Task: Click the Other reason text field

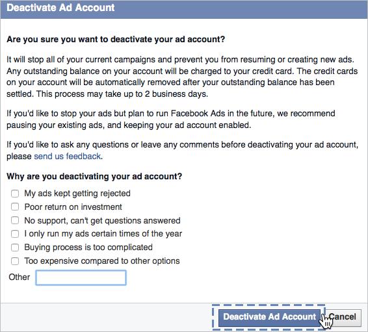Action: pyautogui.click(x=81, y=277)
